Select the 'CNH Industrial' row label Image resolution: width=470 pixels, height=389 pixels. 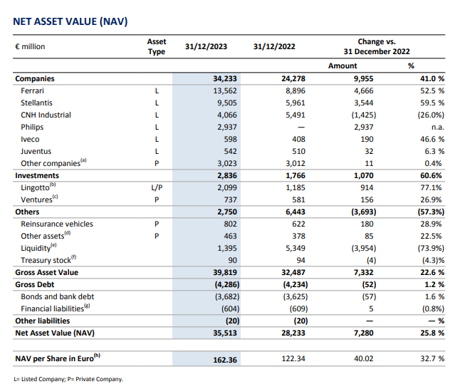(x=46, y=115)
